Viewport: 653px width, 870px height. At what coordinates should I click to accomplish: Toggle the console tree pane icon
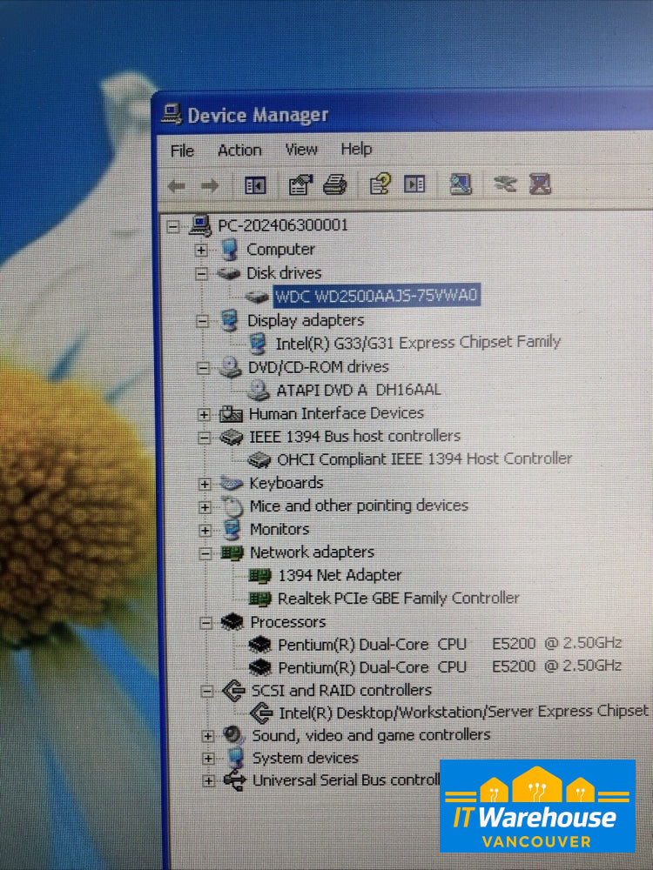[255, 185]
